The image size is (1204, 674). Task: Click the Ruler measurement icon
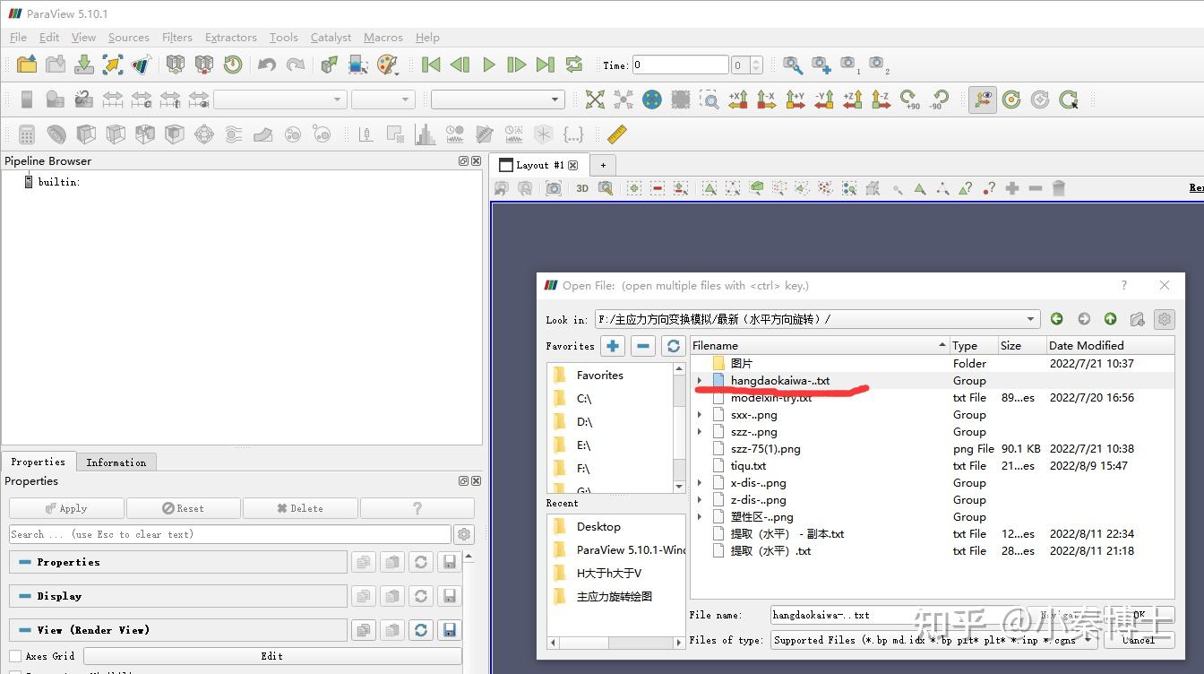(616, 134)
